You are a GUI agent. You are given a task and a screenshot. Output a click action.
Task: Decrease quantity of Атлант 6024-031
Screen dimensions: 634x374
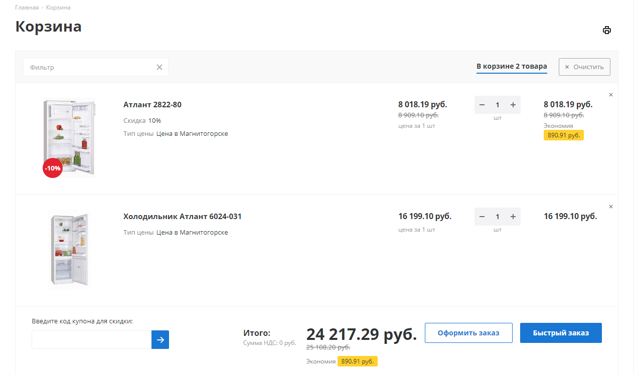click(x=482, y=217)
